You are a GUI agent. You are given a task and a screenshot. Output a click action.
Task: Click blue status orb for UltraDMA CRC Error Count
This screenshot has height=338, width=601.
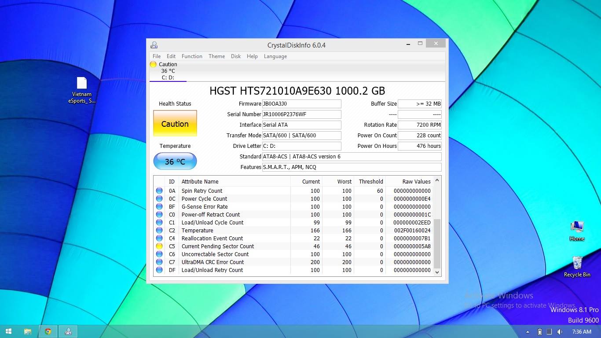pos(159,262)
